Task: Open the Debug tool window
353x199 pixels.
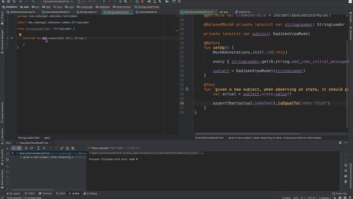Action: pos(90,193)
